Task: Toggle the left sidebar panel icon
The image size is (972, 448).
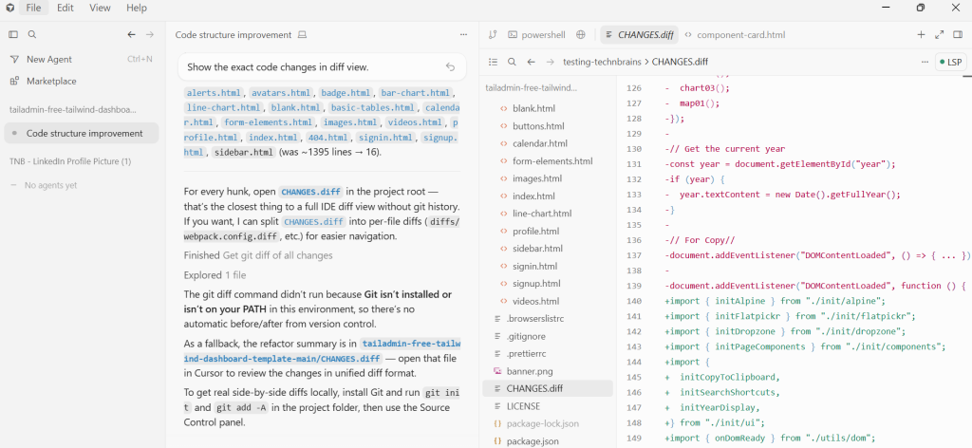Action: (x=13, y=35)
